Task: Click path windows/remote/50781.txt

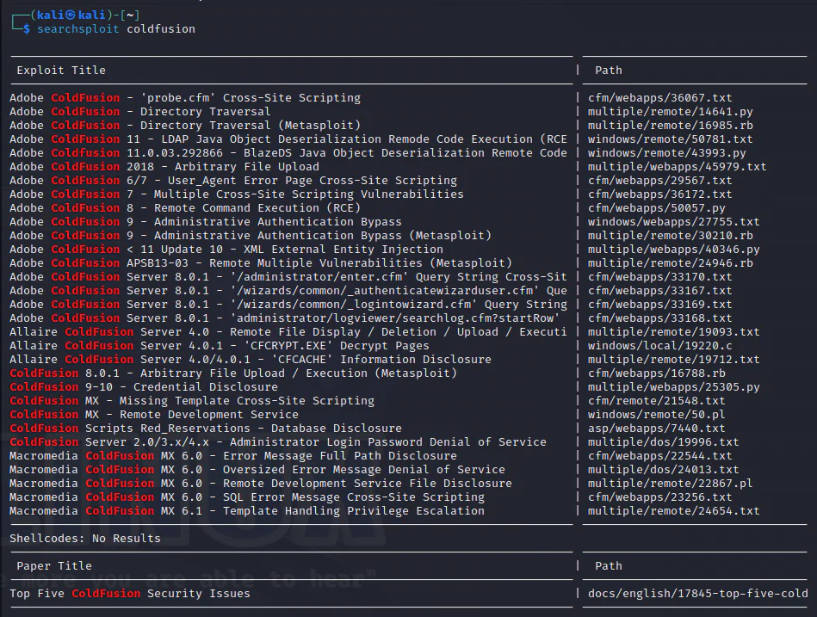Action: (670, 139)
